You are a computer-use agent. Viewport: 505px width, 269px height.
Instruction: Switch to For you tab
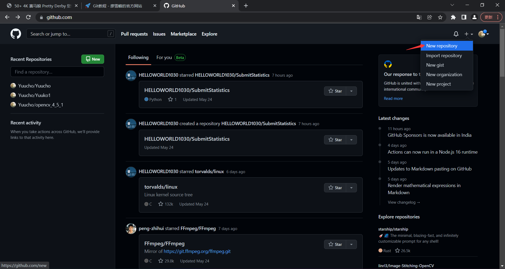(x=171, y=57)
